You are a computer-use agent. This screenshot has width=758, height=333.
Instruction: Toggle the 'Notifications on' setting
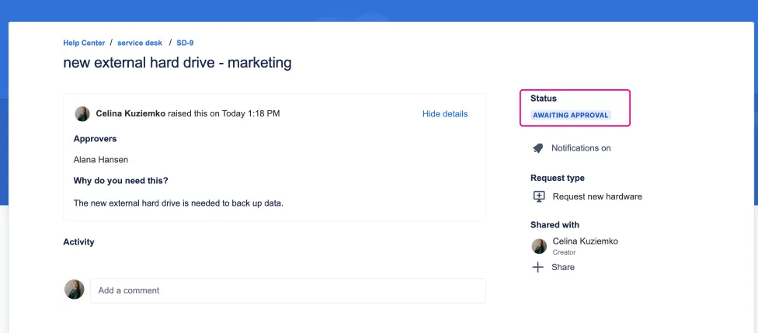(x=580, y=148)
